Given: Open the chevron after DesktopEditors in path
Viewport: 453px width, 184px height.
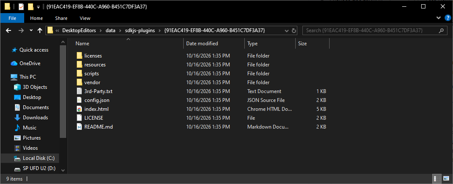Looking at the screenshot, I should 101,30.
